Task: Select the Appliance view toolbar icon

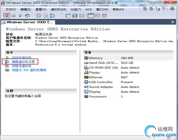Action: click(98, 15)
